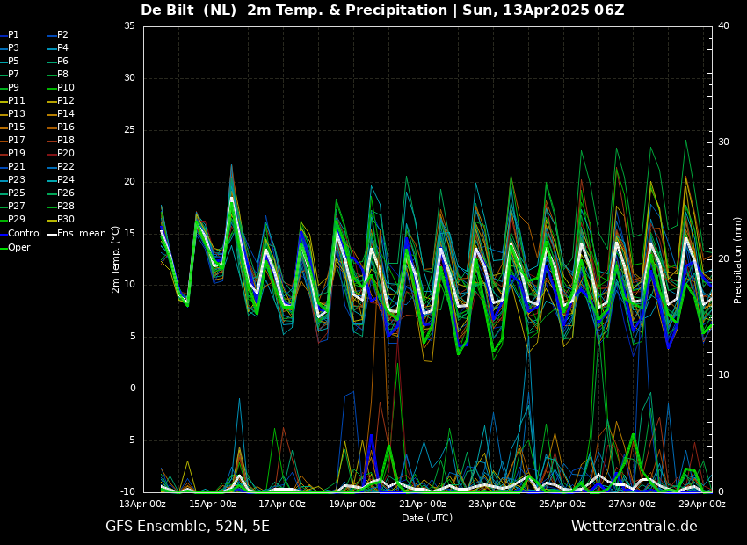
Task: Select the Ens. mean legend entry
Action: 77,234
